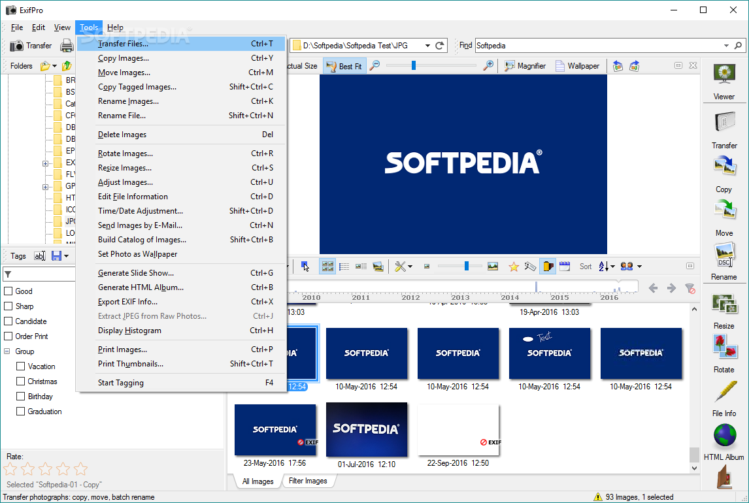Image resolution: width=749 pixels, height=503 pixels.
Task: Go forward with timeline right arrow
Action: click(x=671, y=288)
